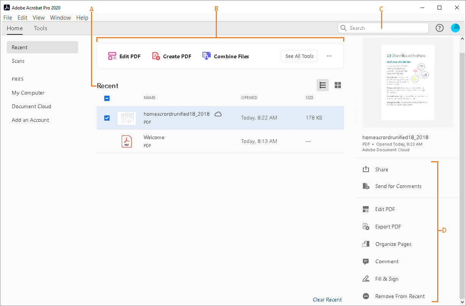Open the help question mark icon
The height and width of the screenshot is (306, 466).
point(439,28)
